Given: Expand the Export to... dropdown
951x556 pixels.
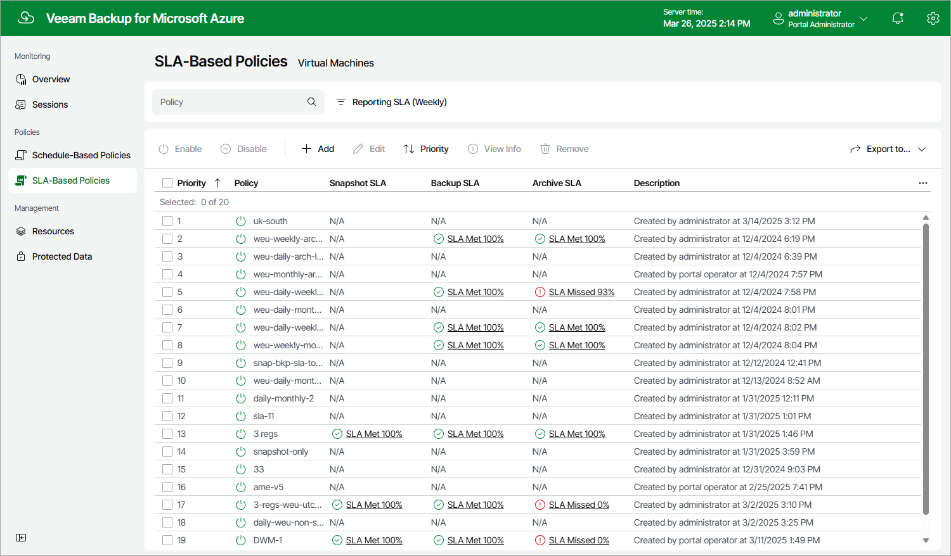Looking at the screenshot, I should click(x=888, y=149).
